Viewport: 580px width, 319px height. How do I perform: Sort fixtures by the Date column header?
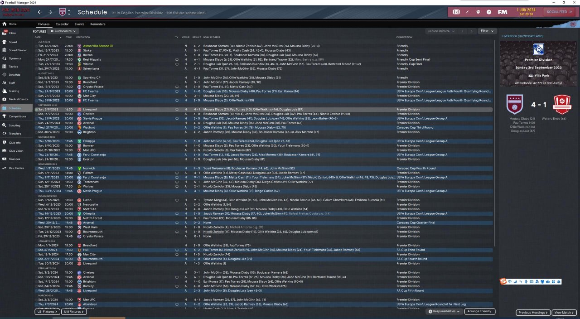point(38,37)
